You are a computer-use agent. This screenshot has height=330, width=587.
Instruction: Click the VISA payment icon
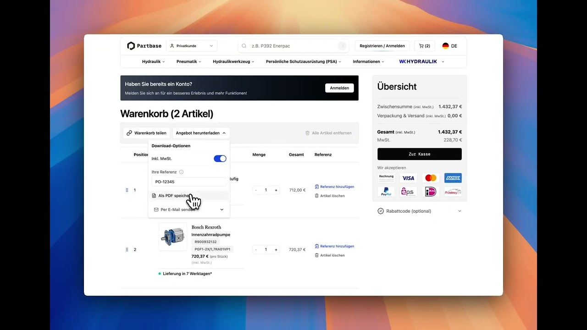(x=408, y=178)
